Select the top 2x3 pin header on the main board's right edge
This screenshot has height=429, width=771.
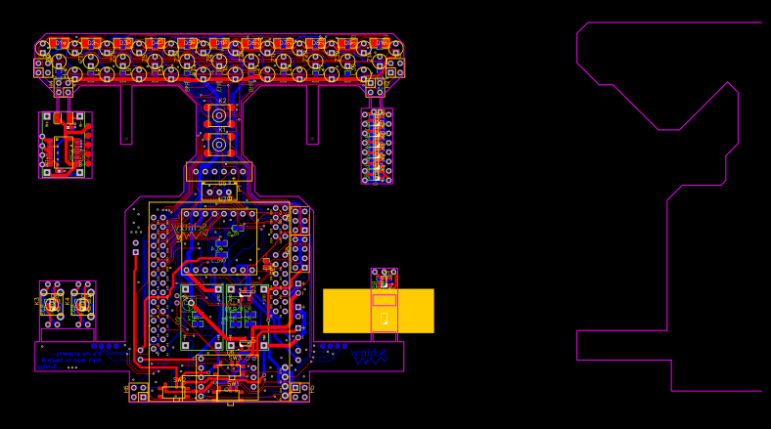pos(300,221)
